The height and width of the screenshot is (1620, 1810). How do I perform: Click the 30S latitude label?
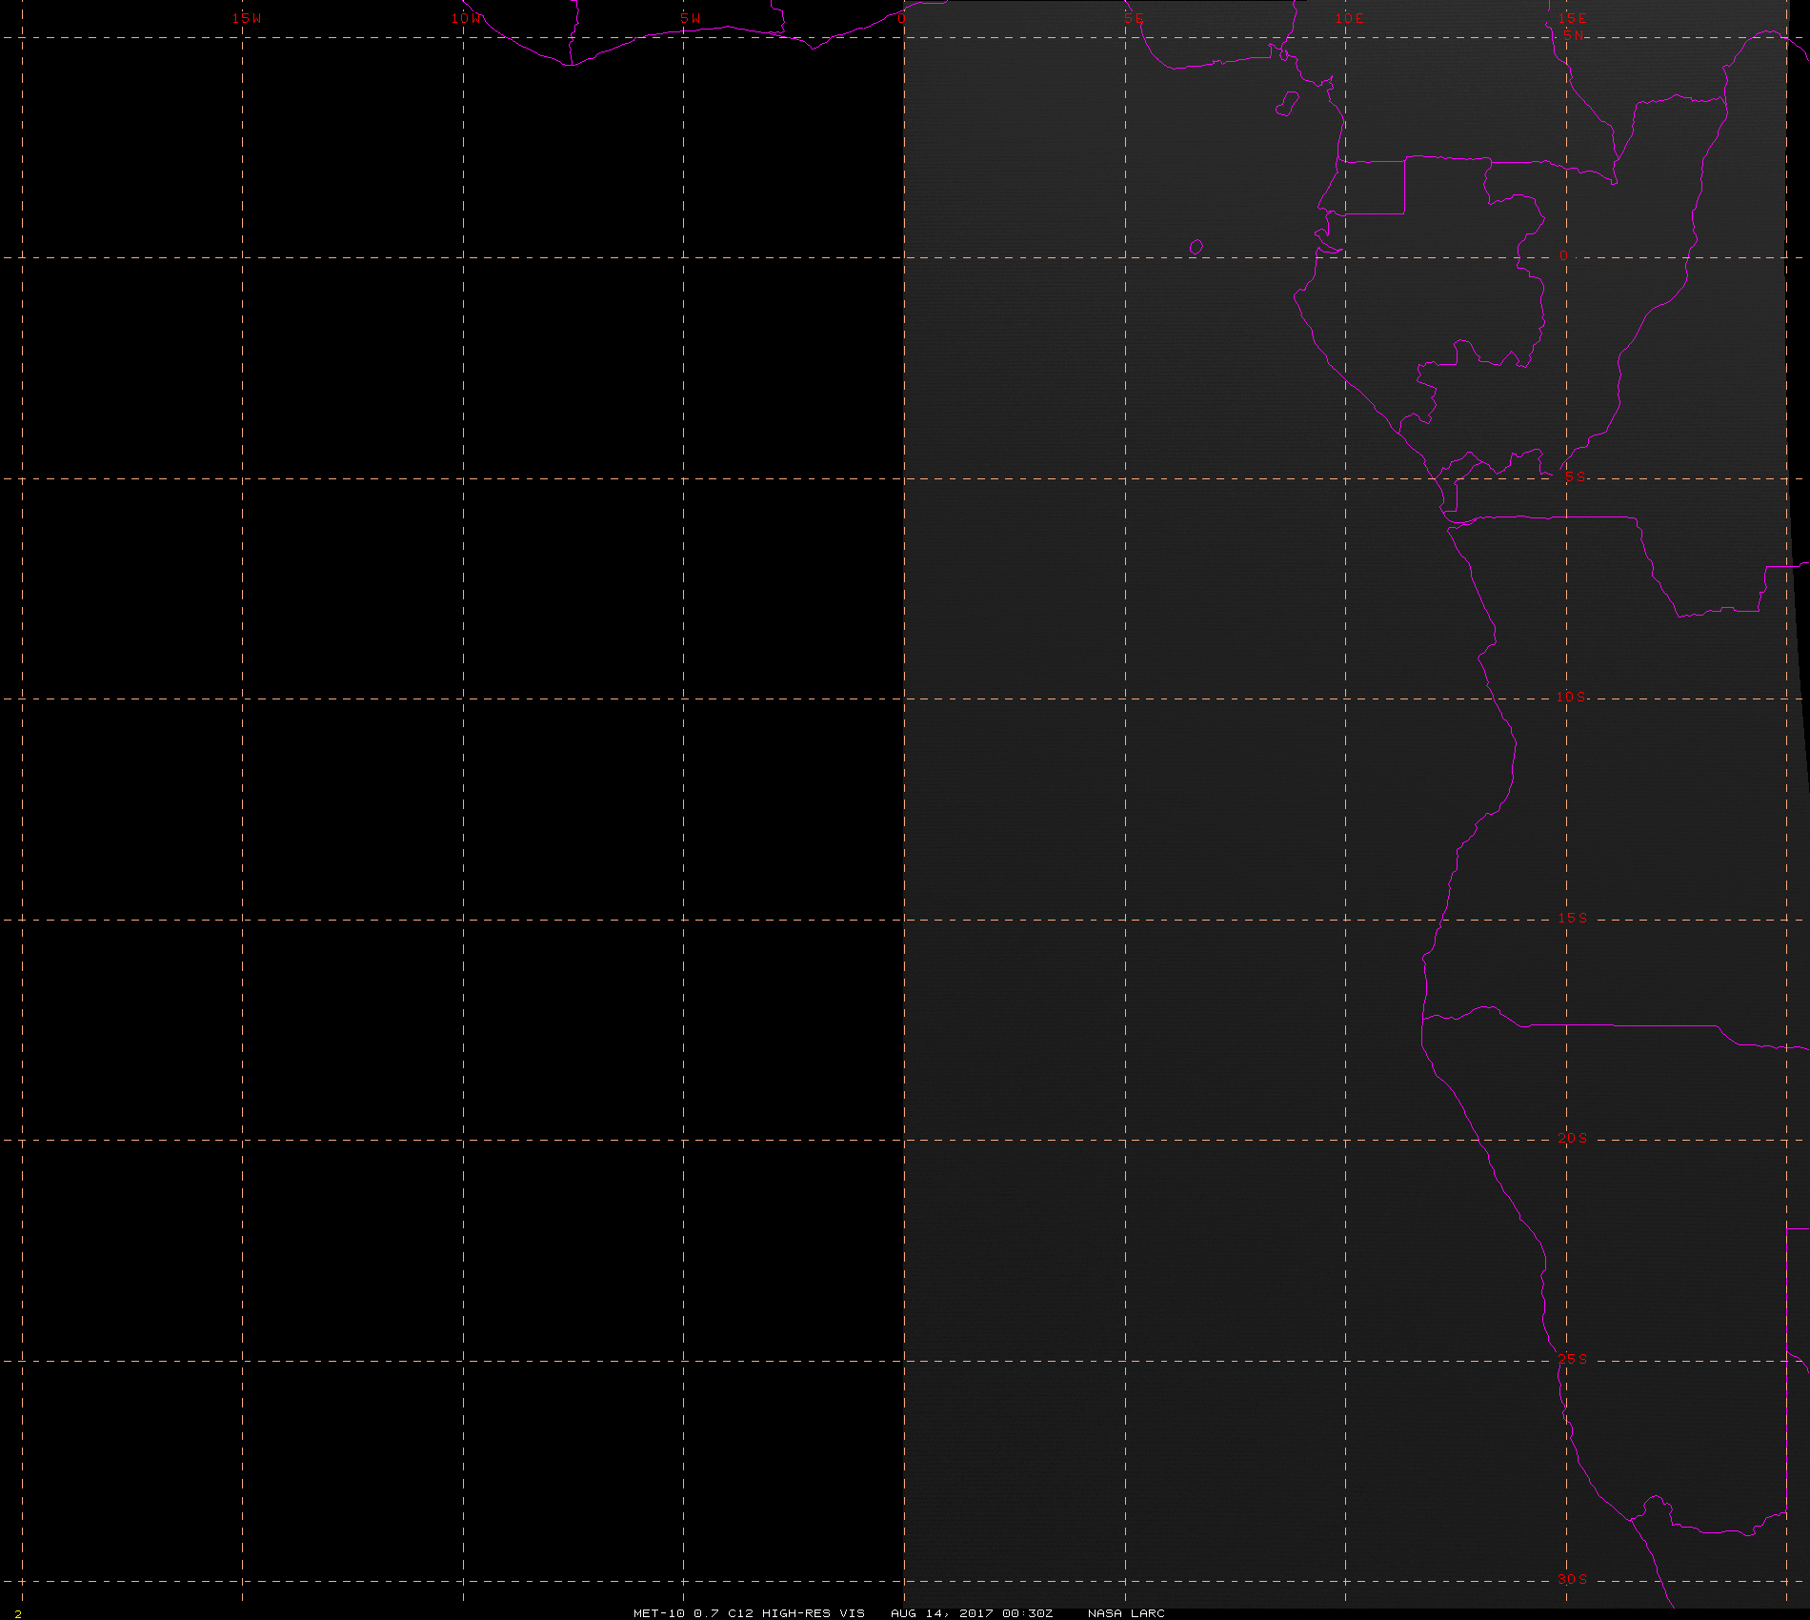pyautogui.click(x=1573, y=1579)
